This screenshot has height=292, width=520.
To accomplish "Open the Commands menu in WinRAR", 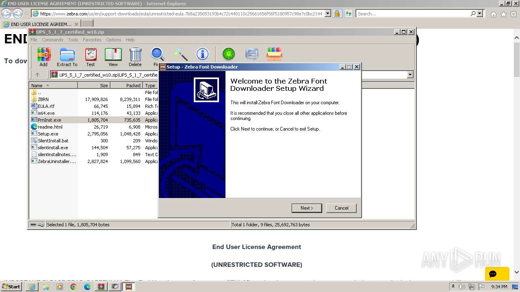I will [x=52, y=40].
